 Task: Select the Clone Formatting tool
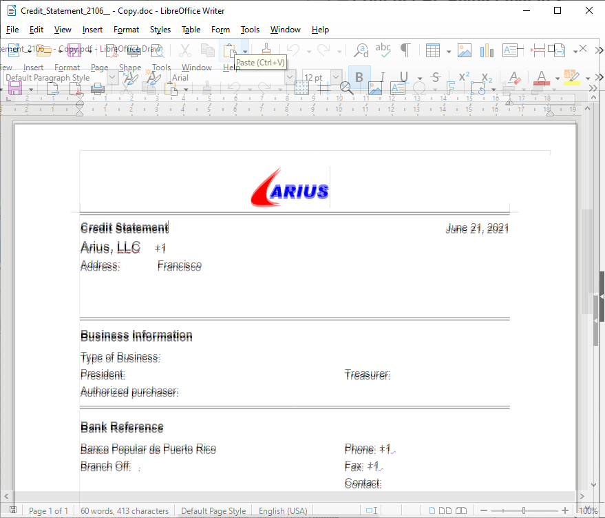point(266,49)
